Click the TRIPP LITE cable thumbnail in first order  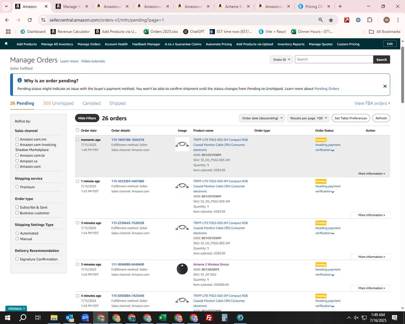pyautogui.click(x=182, y=144)
